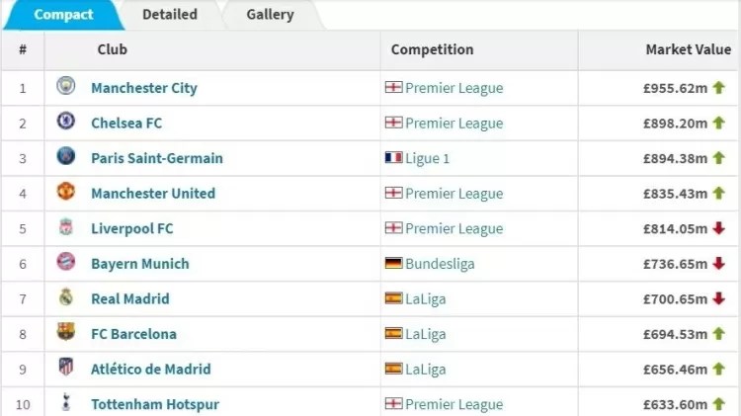Click the Bayern Munich crest icon

pos(66,263)
